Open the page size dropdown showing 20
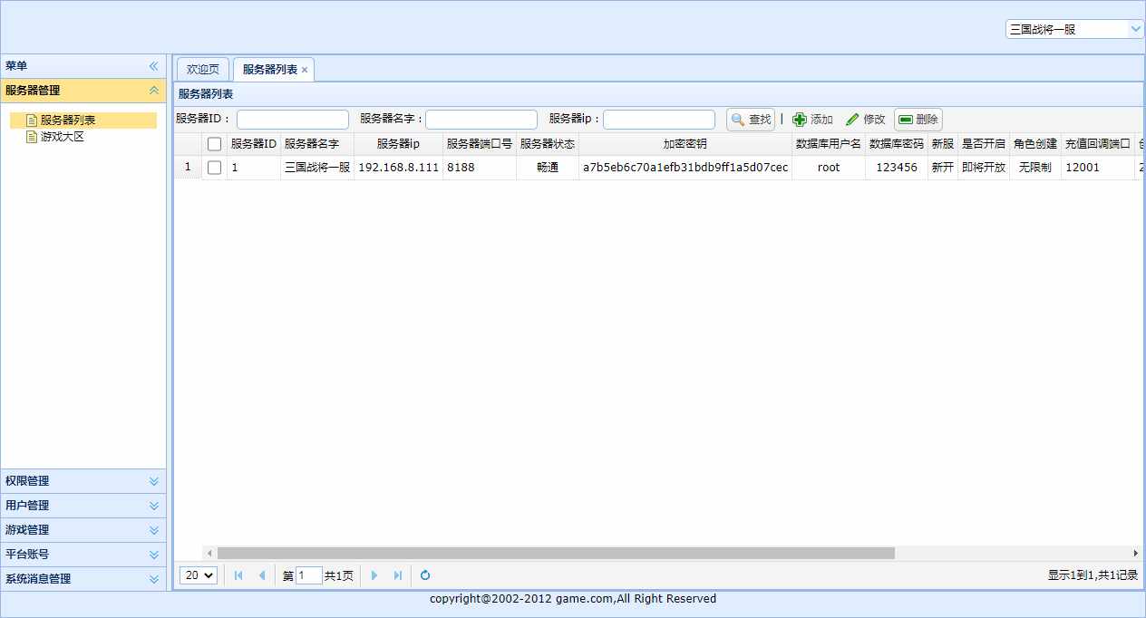 tap(198, 575)
